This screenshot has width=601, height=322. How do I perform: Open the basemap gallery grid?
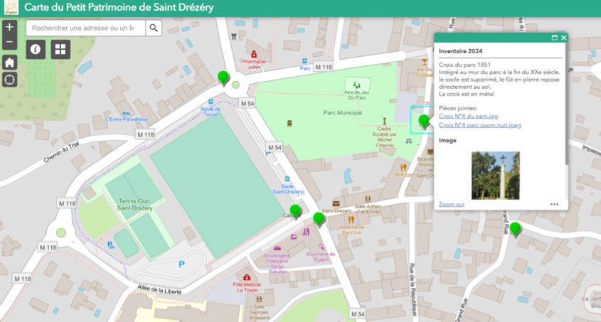(60, 49)
